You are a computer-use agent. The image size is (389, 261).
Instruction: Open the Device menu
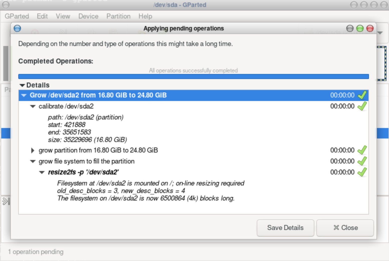pos(88,16)
